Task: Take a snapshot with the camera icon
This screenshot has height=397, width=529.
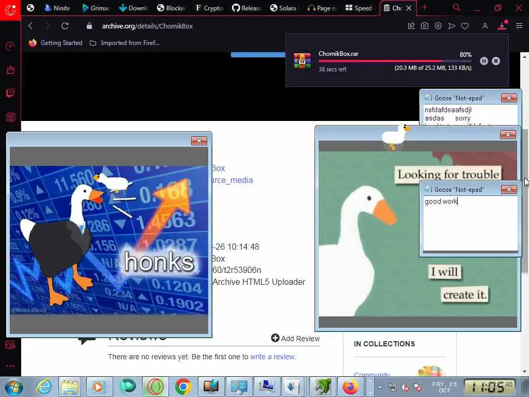Action: pos(425,26)
